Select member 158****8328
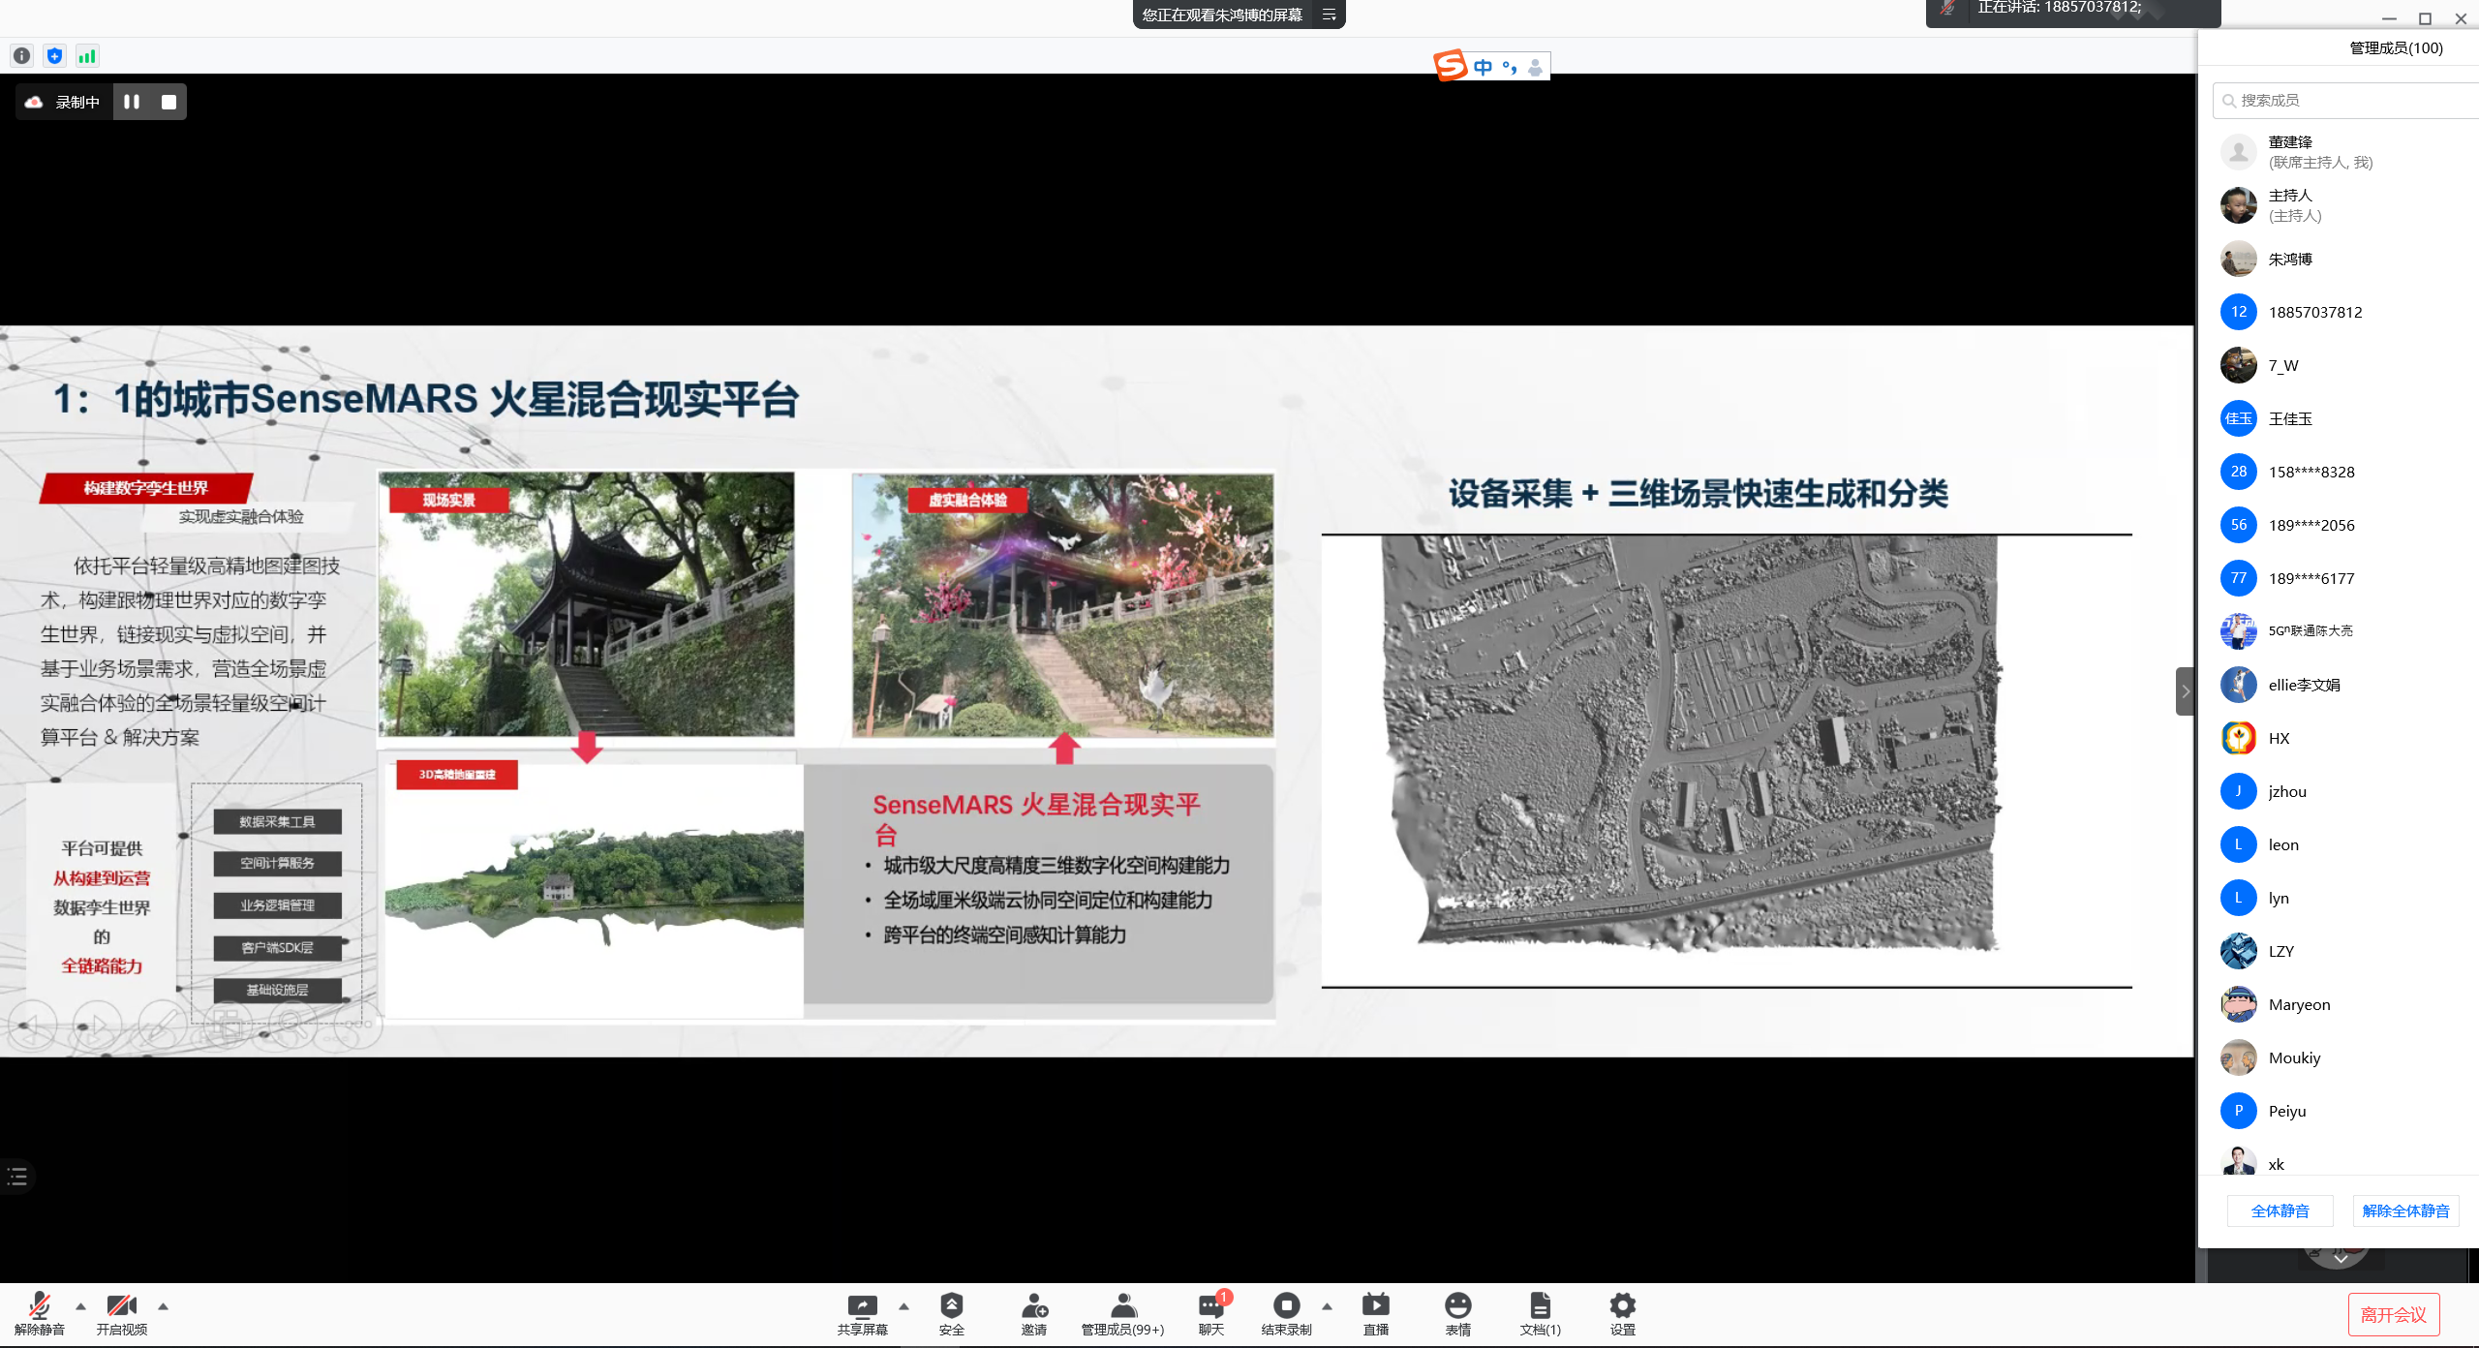 pyautogui.click(x=2339, y=472)
